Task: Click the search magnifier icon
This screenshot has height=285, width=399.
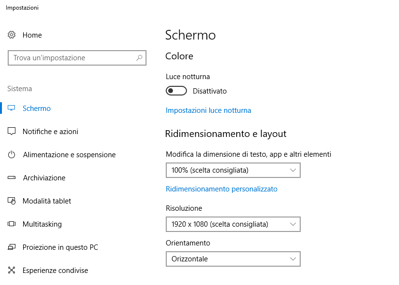Action: tap(139, 58)
